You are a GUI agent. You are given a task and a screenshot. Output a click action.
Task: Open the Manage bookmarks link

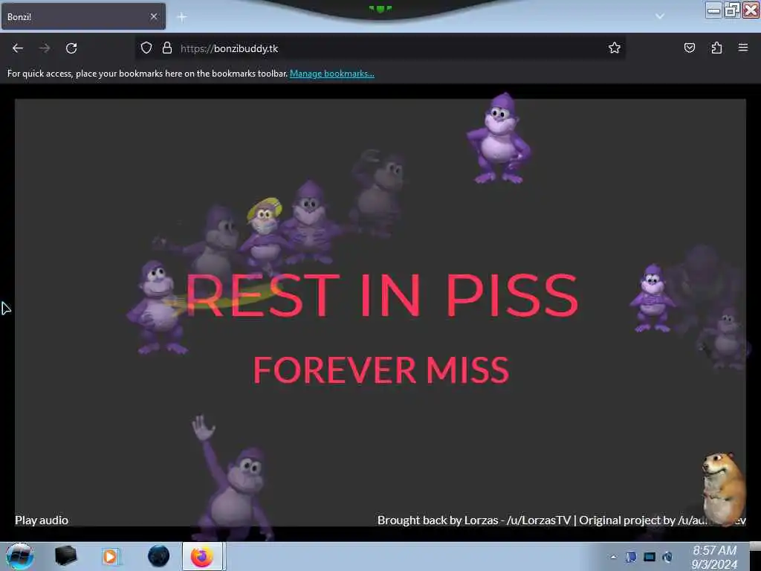332,74
